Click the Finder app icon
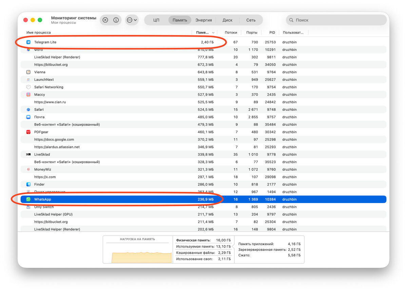This screenshot has height=291, width=407. (x=28, y=184)
